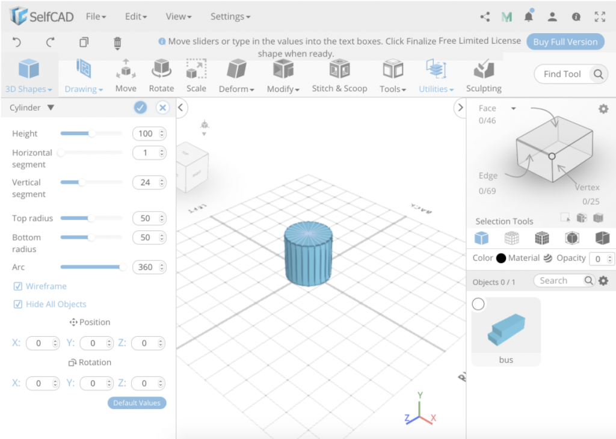Uncheck Hide All Objects
The height and width of the screenshot is (439, 616).
point(18,304)
